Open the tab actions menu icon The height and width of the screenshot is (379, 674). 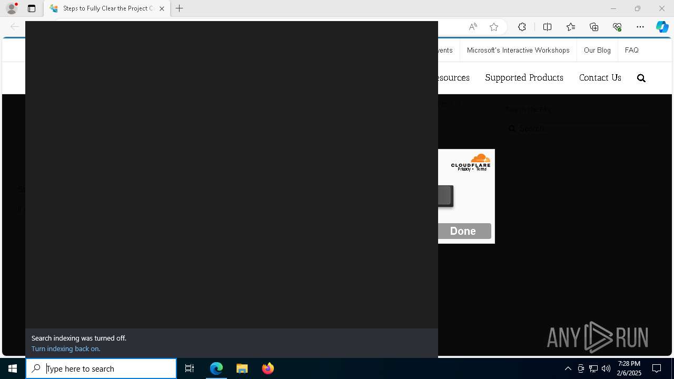click(x=32, y=8)
